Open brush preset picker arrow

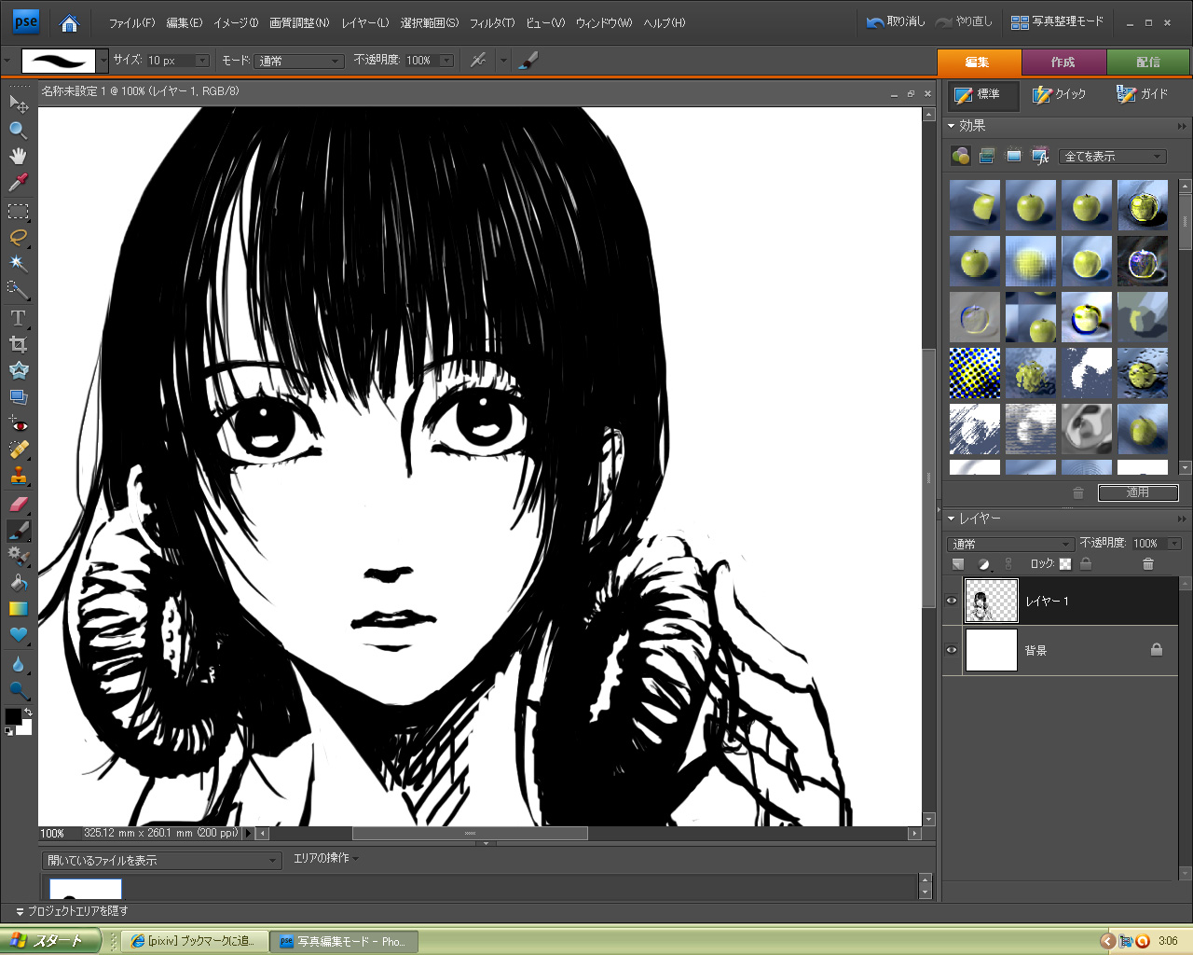[103, 61]
